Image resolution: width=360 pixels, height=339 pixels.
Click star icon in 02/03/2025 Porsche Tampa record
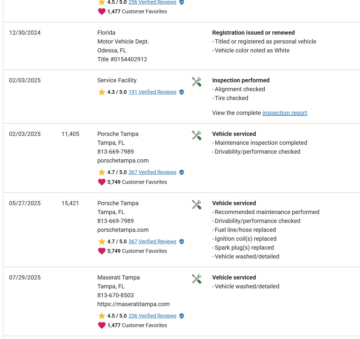click(102, 172)
